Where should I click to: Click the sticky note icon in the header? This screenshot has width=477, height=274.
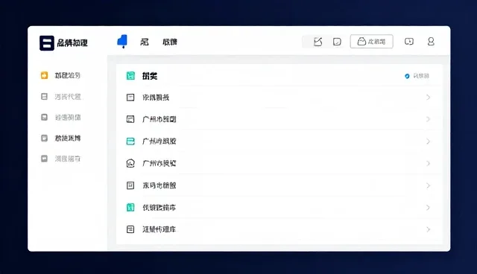337,42
